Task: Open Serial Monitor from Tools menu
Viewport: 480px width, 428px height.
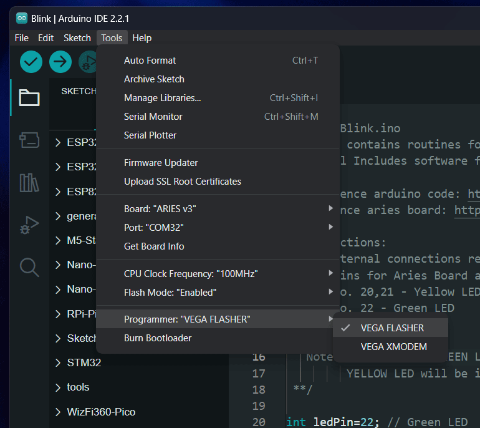Action: click(x=218, y=117)
